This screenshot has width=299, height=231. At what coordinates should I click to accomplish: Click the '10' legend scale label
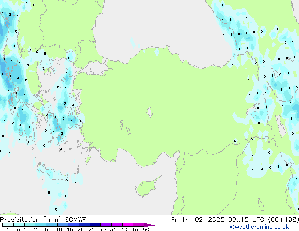59,229
